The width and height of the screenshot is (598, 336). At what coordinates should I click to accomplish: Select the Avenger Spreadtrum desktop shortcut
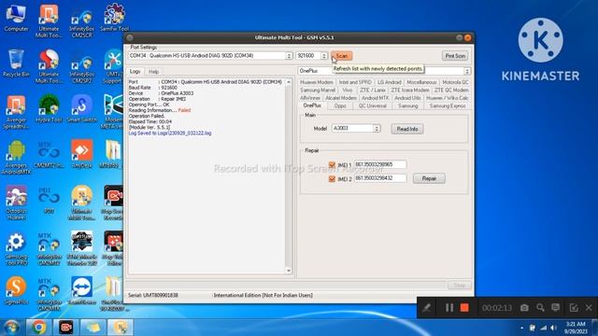pos(16,112)
